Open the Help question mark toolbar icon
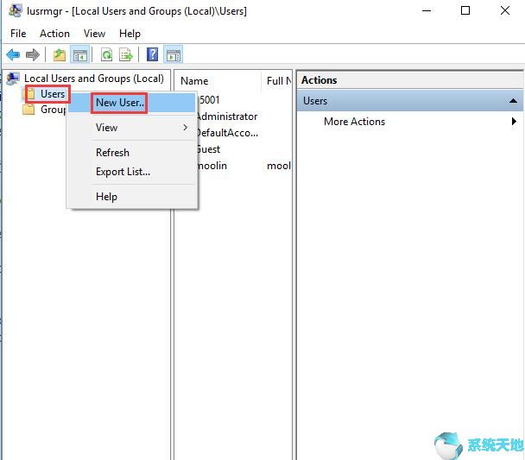 [x=152, y=54]
